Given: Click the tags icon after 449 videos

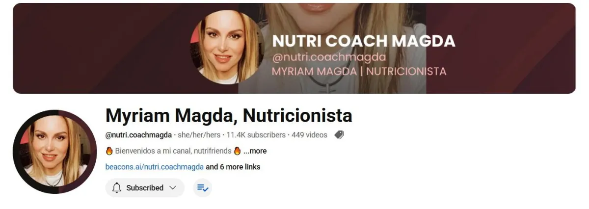Looking at the screenshot, I should [339, 135].
